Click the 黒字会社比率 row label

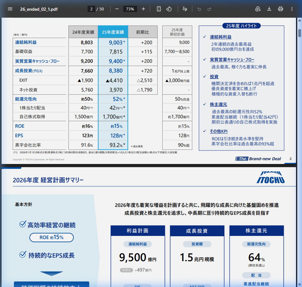pyautogui.click(x=28, y=145)
